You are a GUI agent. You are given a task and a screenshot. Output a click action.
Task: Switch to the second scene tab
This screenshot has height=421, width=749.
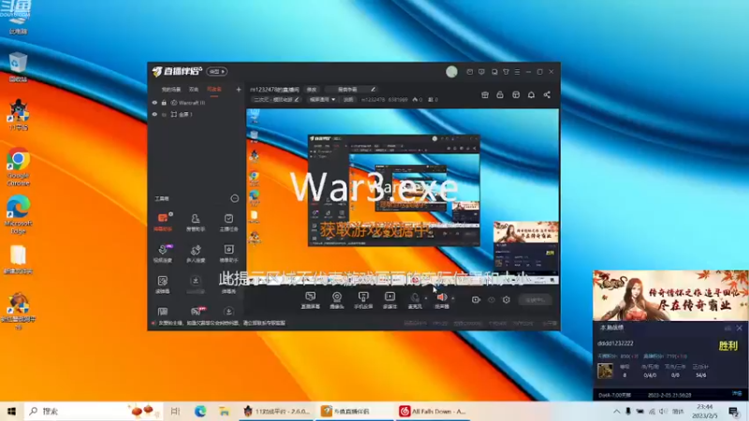tap(194, 89)
